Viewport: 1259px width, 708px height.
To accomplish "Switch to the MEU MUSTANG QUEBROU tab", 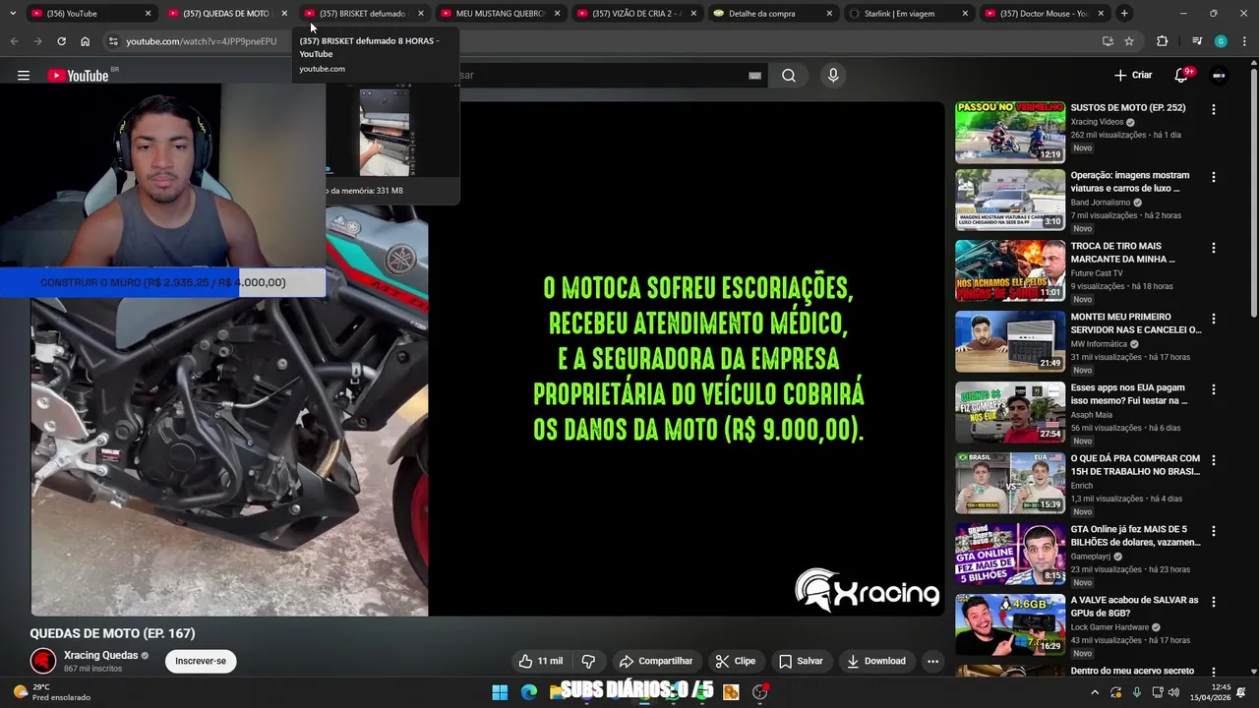I will point(502,14).
